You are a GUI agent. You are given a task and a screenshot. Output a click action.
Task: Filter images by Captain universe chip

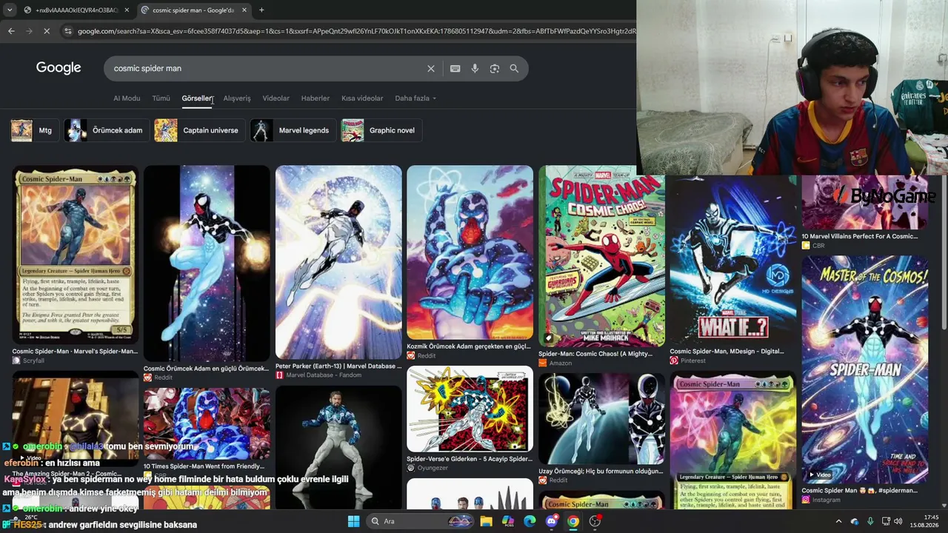[x=199, y=130]
